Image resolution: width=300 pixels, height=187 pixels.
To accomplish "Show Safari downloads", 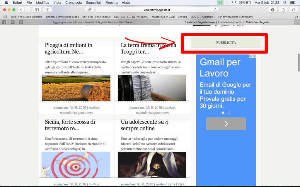I will point(273,10).
